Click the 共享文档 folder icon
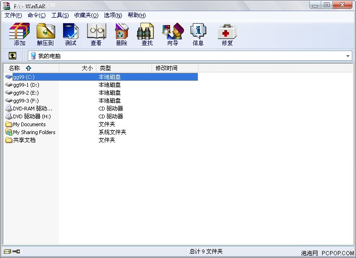Image resolution: width=356 pixels, height=258 pixels. click(x=9, y=140)
